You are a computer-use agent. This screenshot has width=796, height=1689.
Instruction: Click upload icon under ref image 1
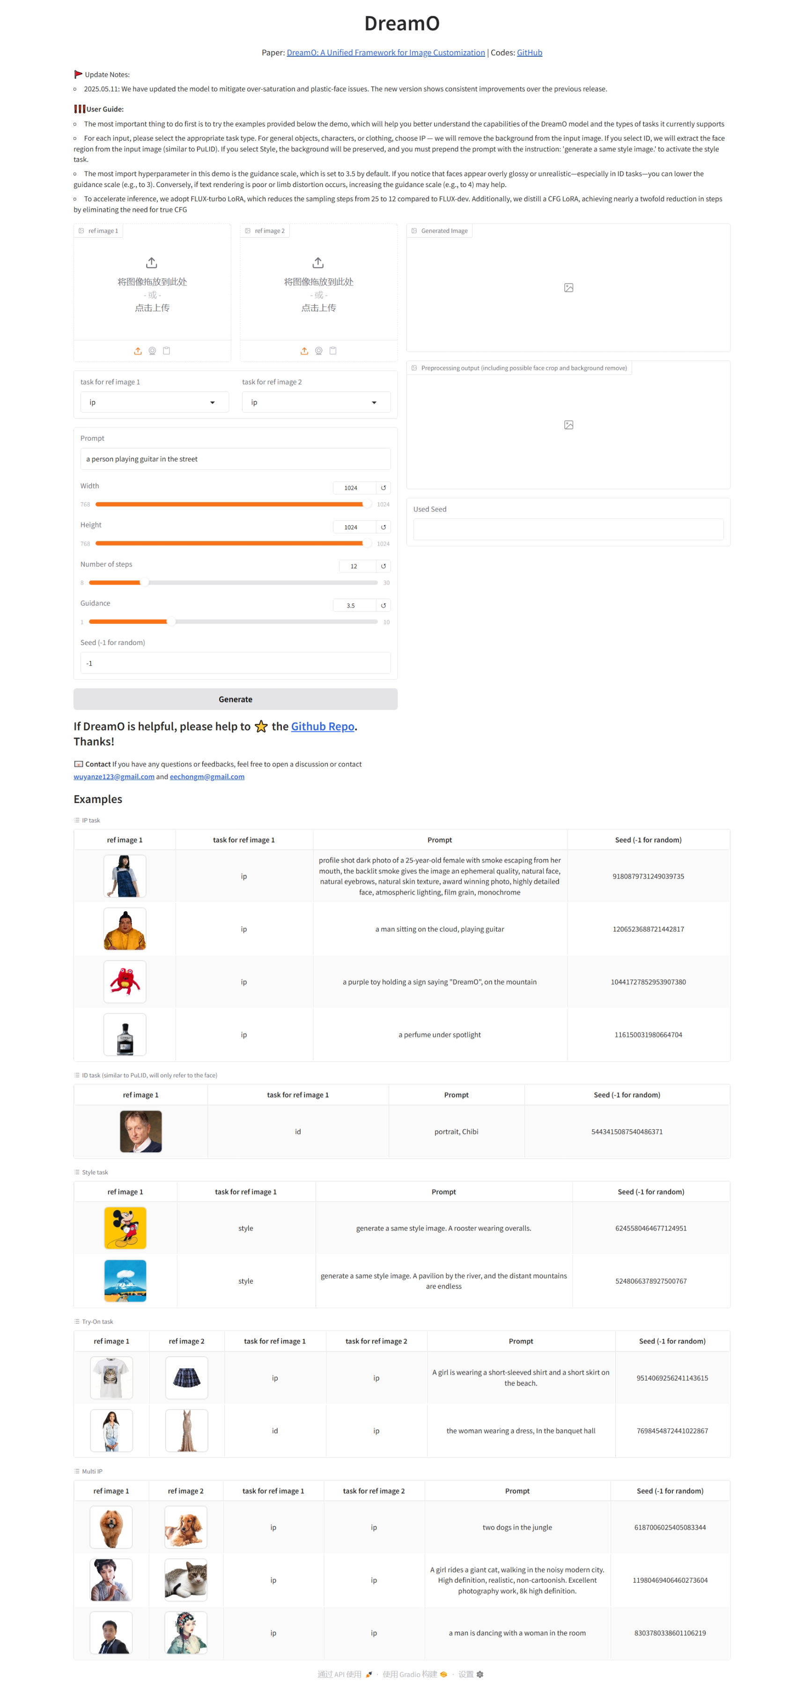click(x=138, y=351)
